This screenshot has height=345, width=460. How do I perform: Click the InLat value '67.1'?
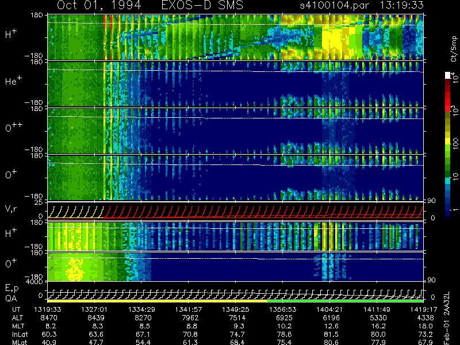[143, 334]
